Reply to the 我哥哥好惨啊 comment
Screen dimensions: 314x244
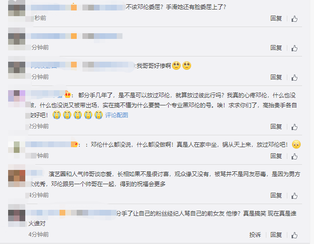click(x=276, y=77)
